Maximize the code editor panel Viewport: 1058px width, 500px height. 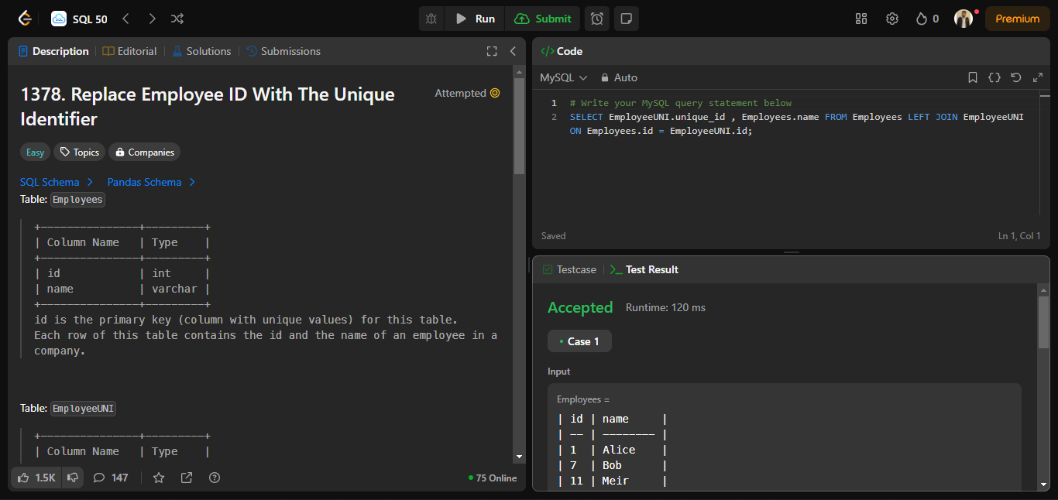(1037, 77)
